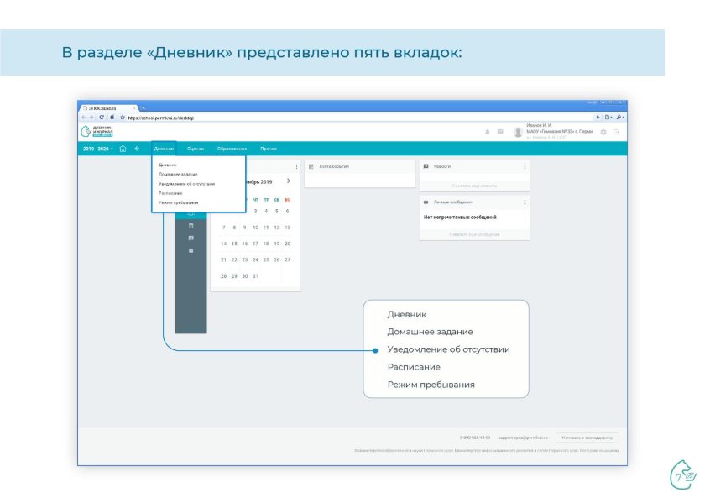Click the Дневник service logo top left
Image resolution: width=705 pixels, height=498 pixels.
pos(97,130)
